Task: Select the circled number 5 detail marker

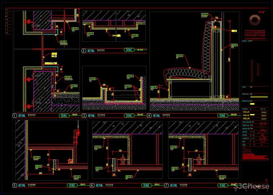Action: coord(14,185)
